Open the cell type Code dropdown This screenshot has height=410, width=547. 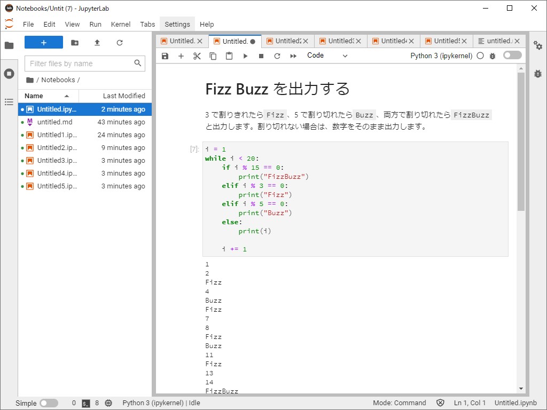click(326, 56)
